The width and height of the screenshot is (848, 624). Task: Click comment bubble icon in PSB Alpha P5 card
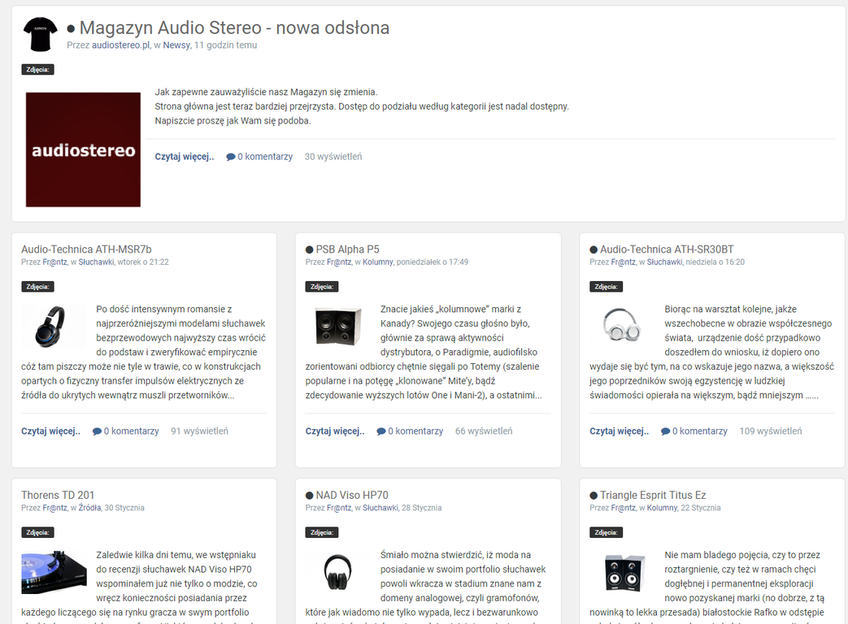point(381,431)
